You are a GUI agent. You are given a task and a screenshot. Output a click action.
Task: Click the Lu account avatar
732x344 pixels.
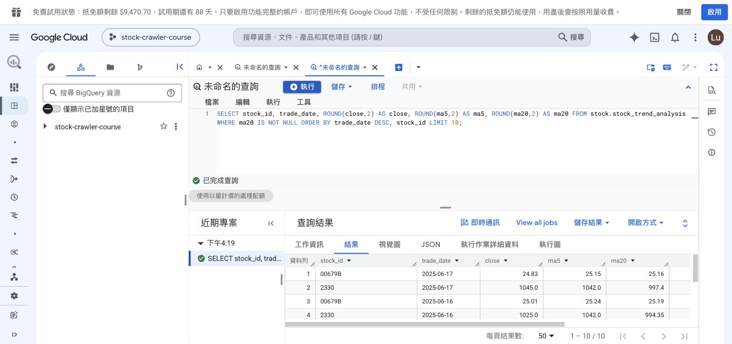click(x=715, y=37)
